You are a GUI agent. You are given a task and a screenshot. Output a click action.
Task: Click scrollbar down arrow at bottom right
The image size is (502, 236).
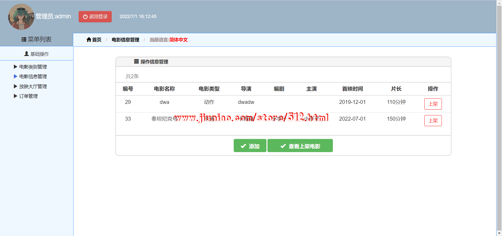(499, 233)
